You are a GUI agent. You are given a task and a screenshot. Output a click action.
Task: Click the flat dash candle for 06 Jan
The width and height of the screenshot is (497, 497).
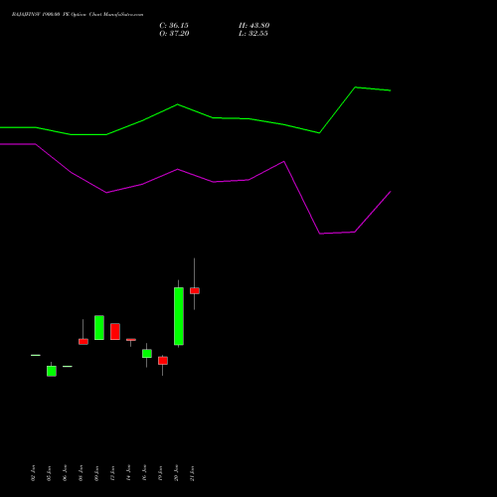tap(68, 366)
